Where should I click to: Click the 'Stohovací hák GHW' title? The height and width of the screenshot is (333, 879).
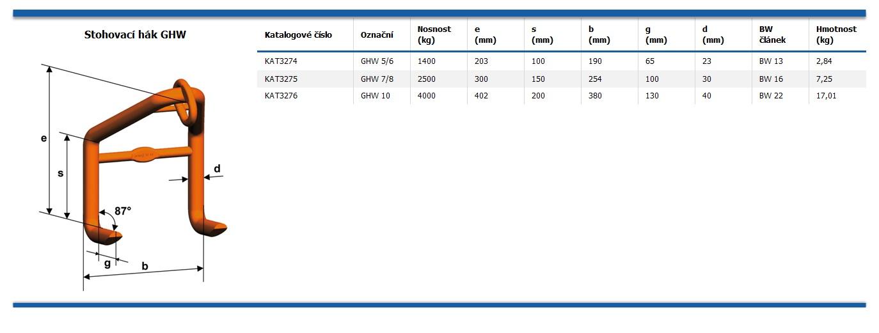coord(135,35)
